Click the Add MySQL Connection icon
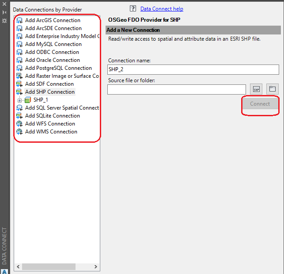 click(x=19, y=44)
